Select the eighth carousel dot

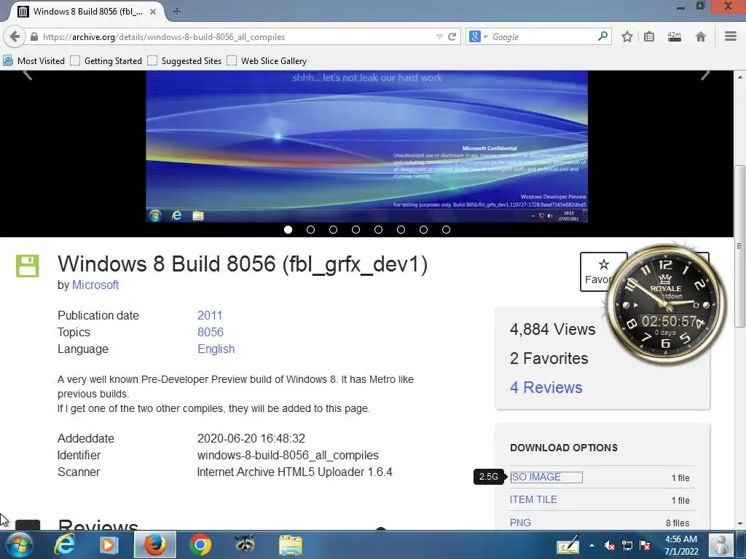[446, 229]
